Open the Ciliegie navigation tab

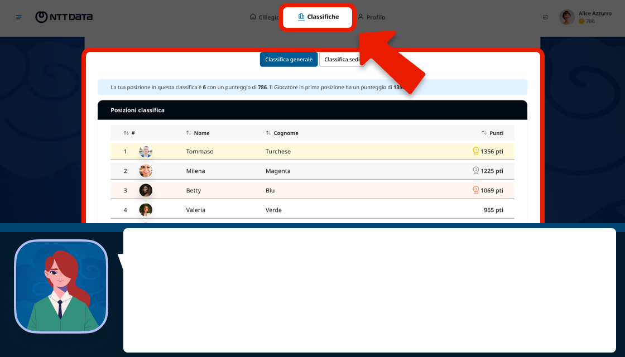coord(265,17)
